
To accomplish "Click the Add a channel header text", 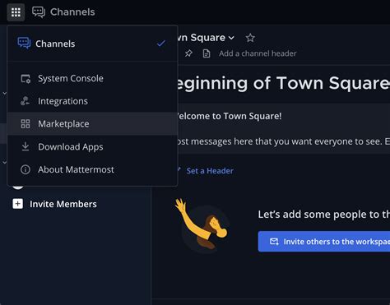I will (258, 53).
